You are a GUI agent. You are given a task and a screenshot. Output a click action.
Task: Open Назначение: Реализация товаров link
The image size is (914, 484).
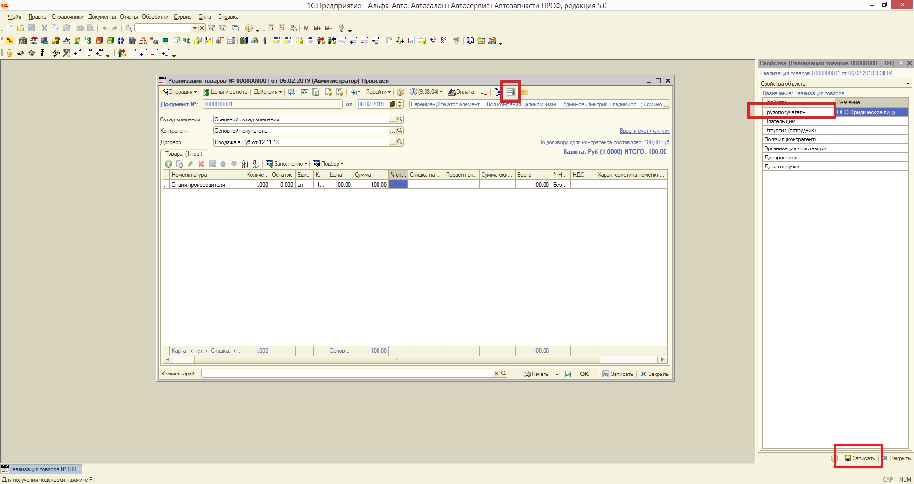coord(803,93)
